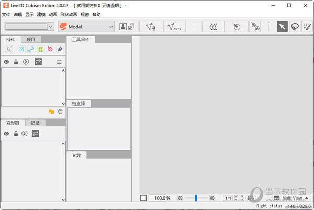Create a rotation deformer

click(x=237, y=27)
